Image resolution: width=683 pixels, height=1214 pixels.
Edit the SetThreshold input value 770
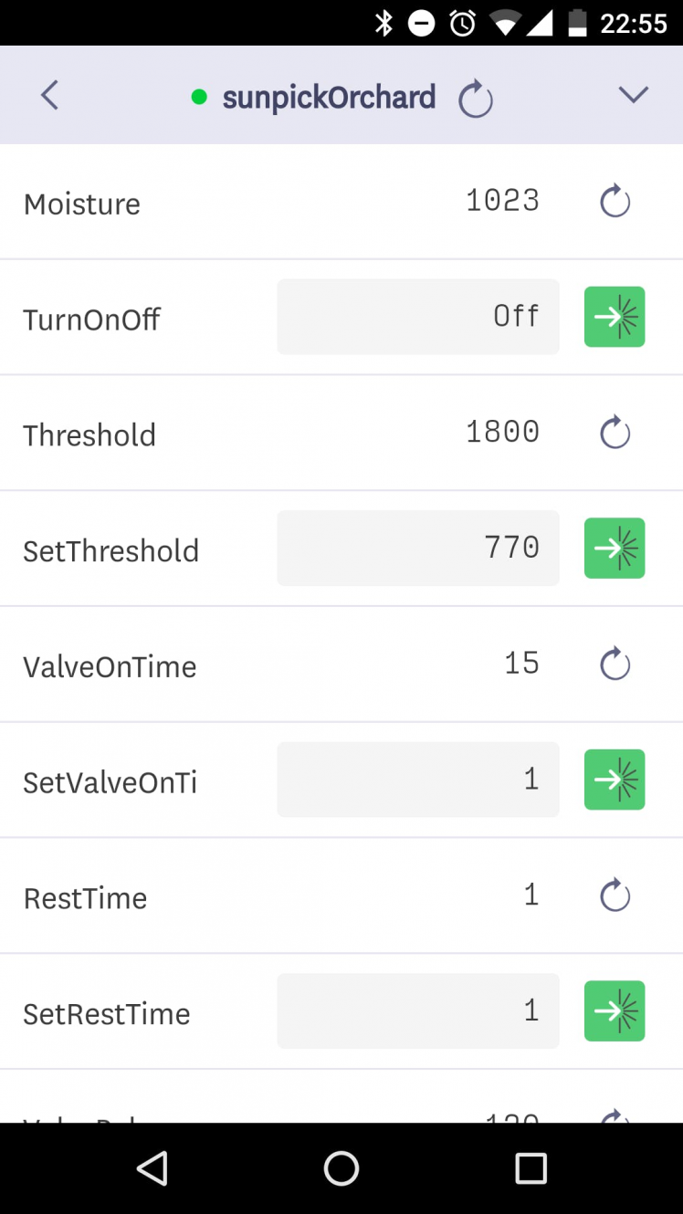(x=418, y=548)
